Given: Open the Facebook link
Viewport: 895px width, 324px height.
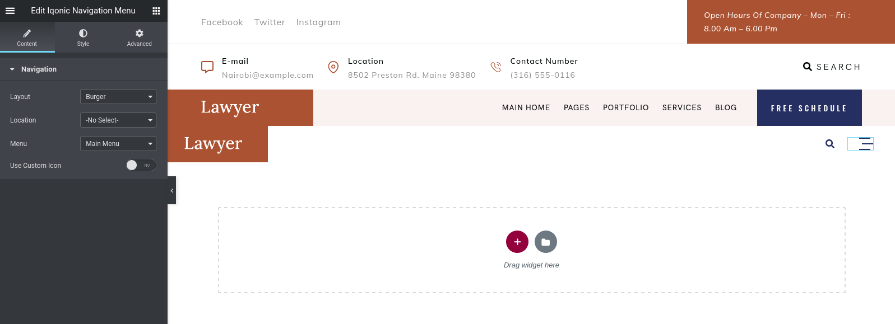Looking at the screenshot, I should pyautogui.click(x=222, y=22).
